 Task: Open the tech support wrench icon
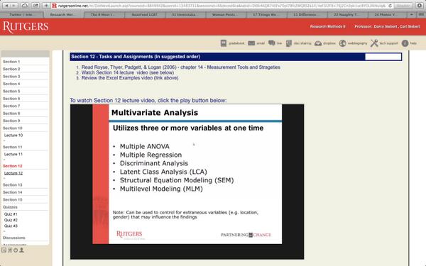[x=374, y=43]
